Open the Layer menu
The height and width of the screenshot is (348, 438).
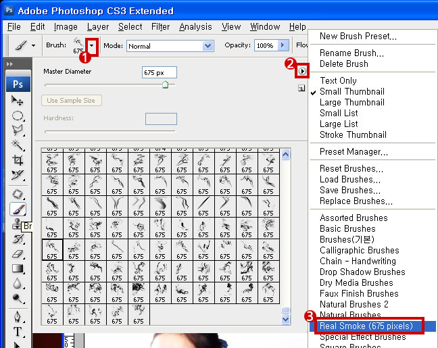tap(98, 27)
